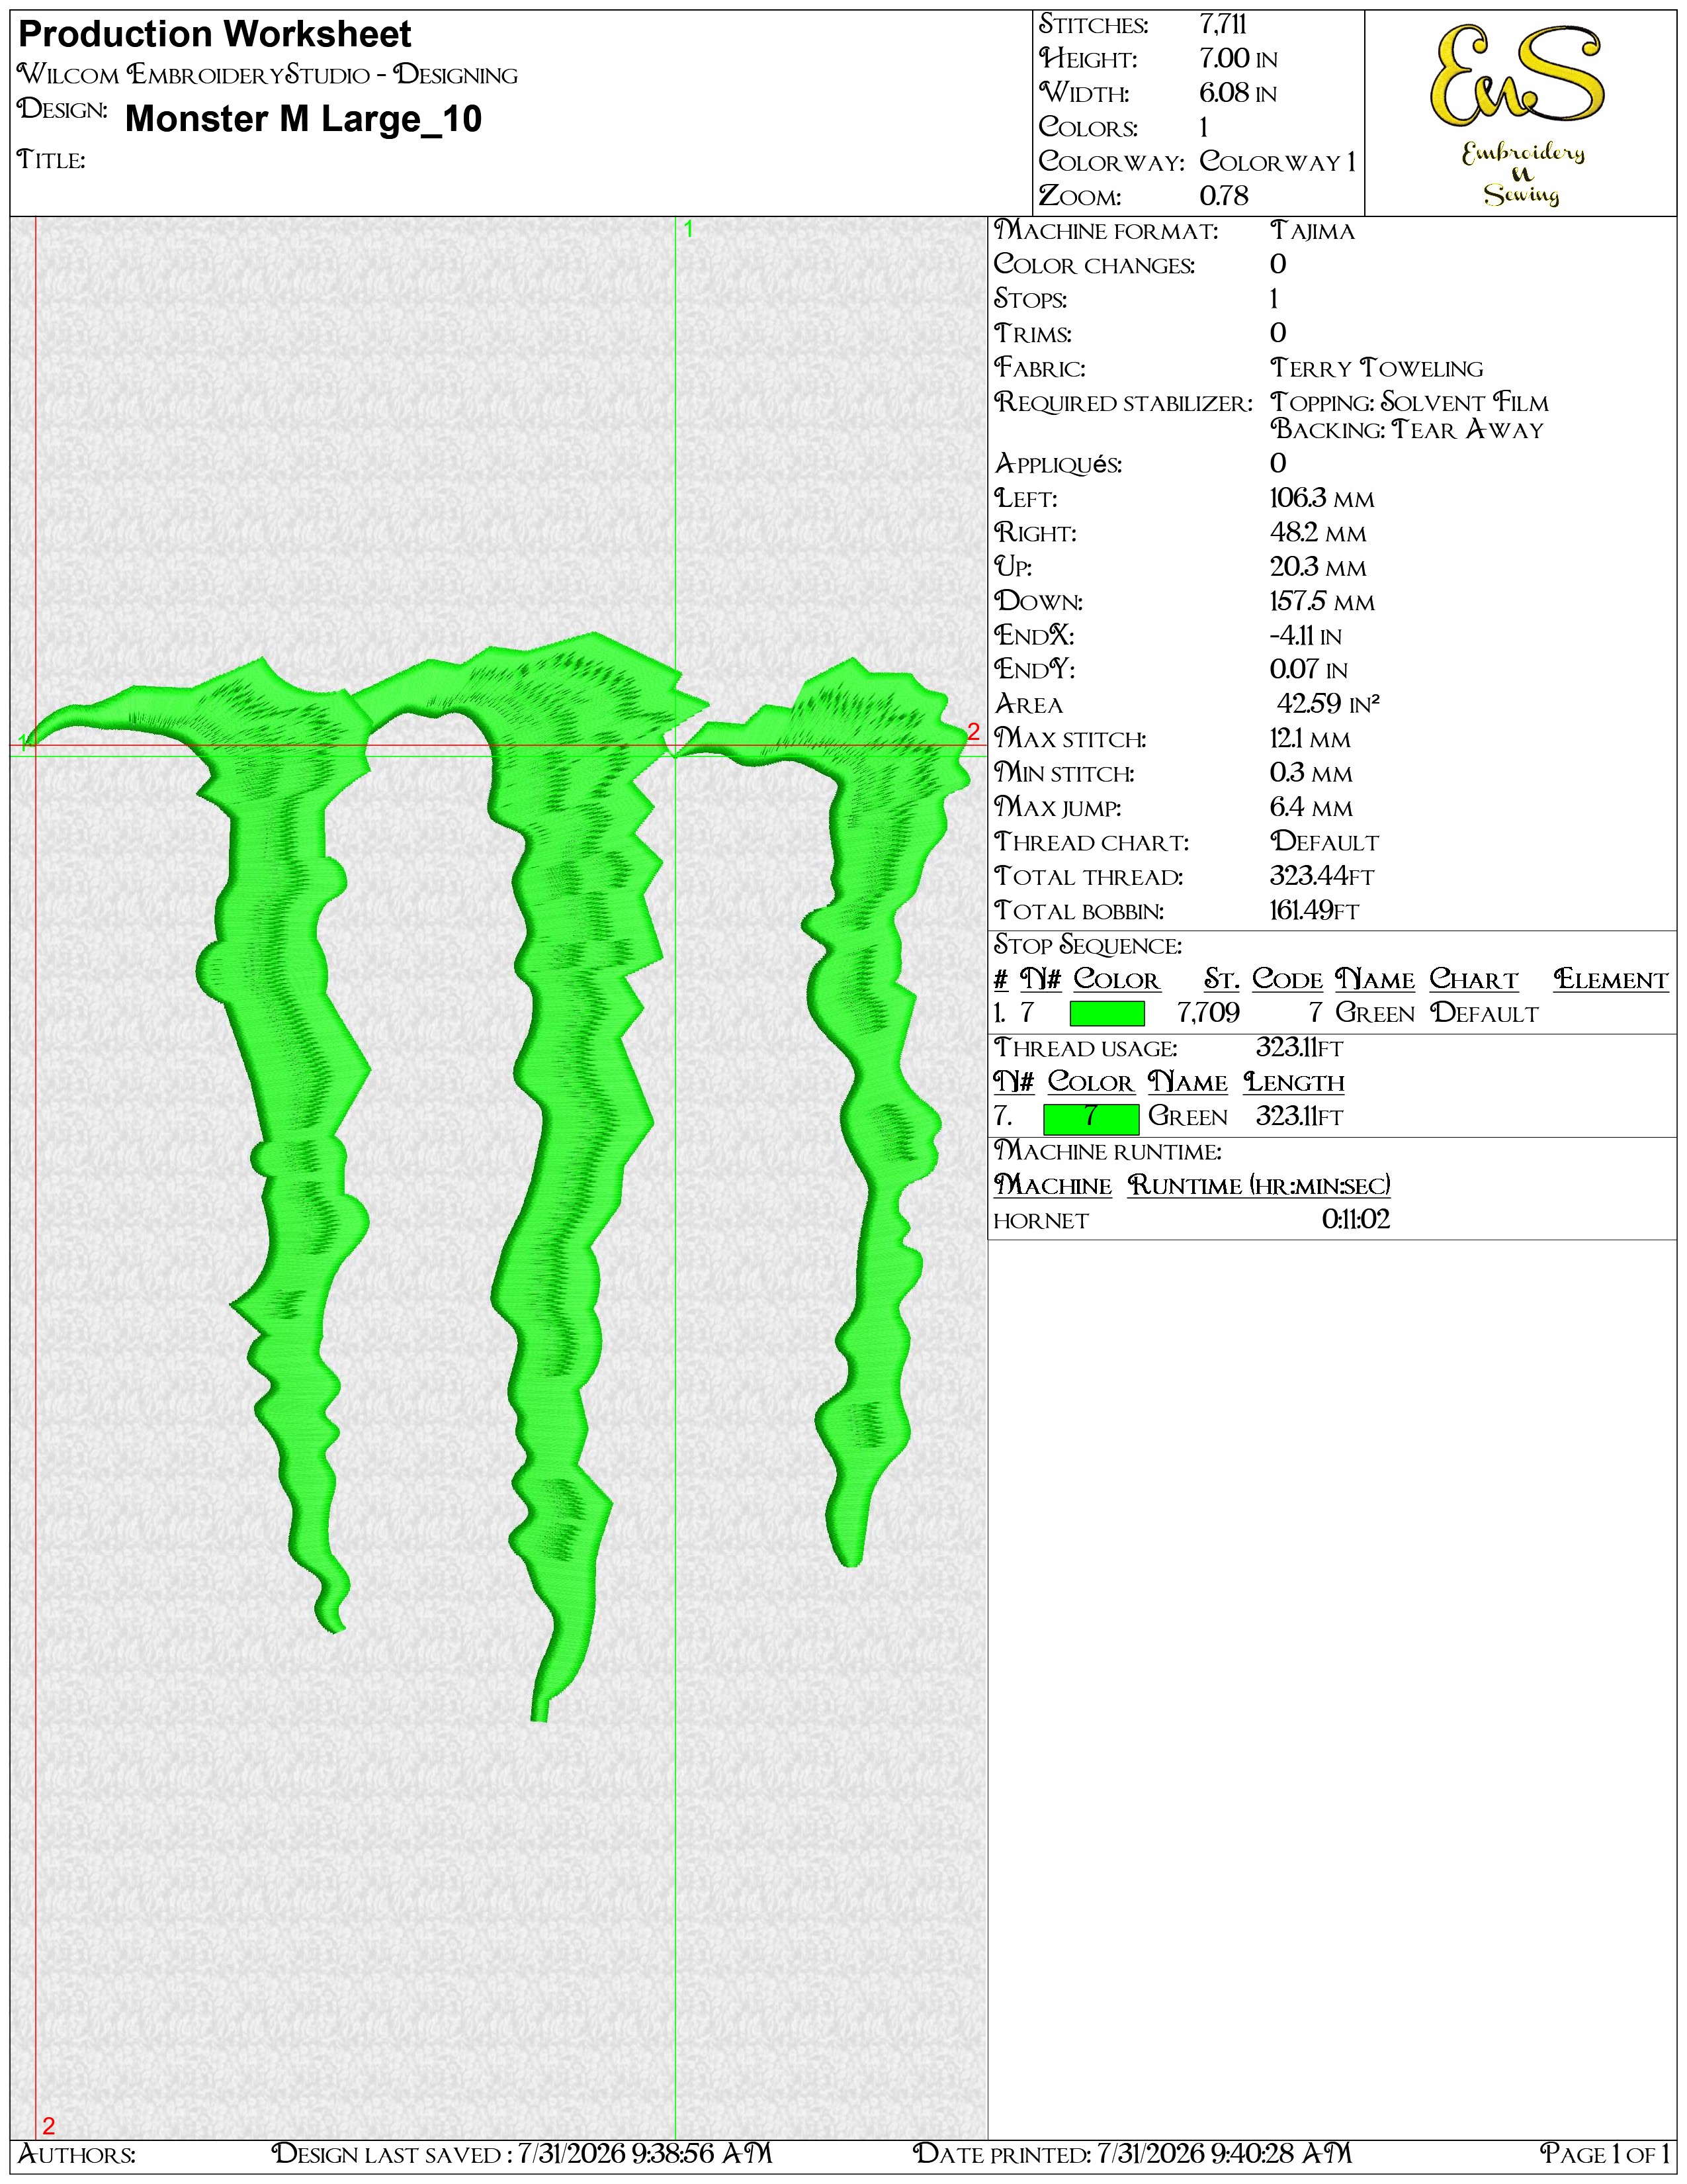Select "Green" name in Stop Sequence row
Viewport: 1687px width, 2184px height.
(x=1375, y=1014)
